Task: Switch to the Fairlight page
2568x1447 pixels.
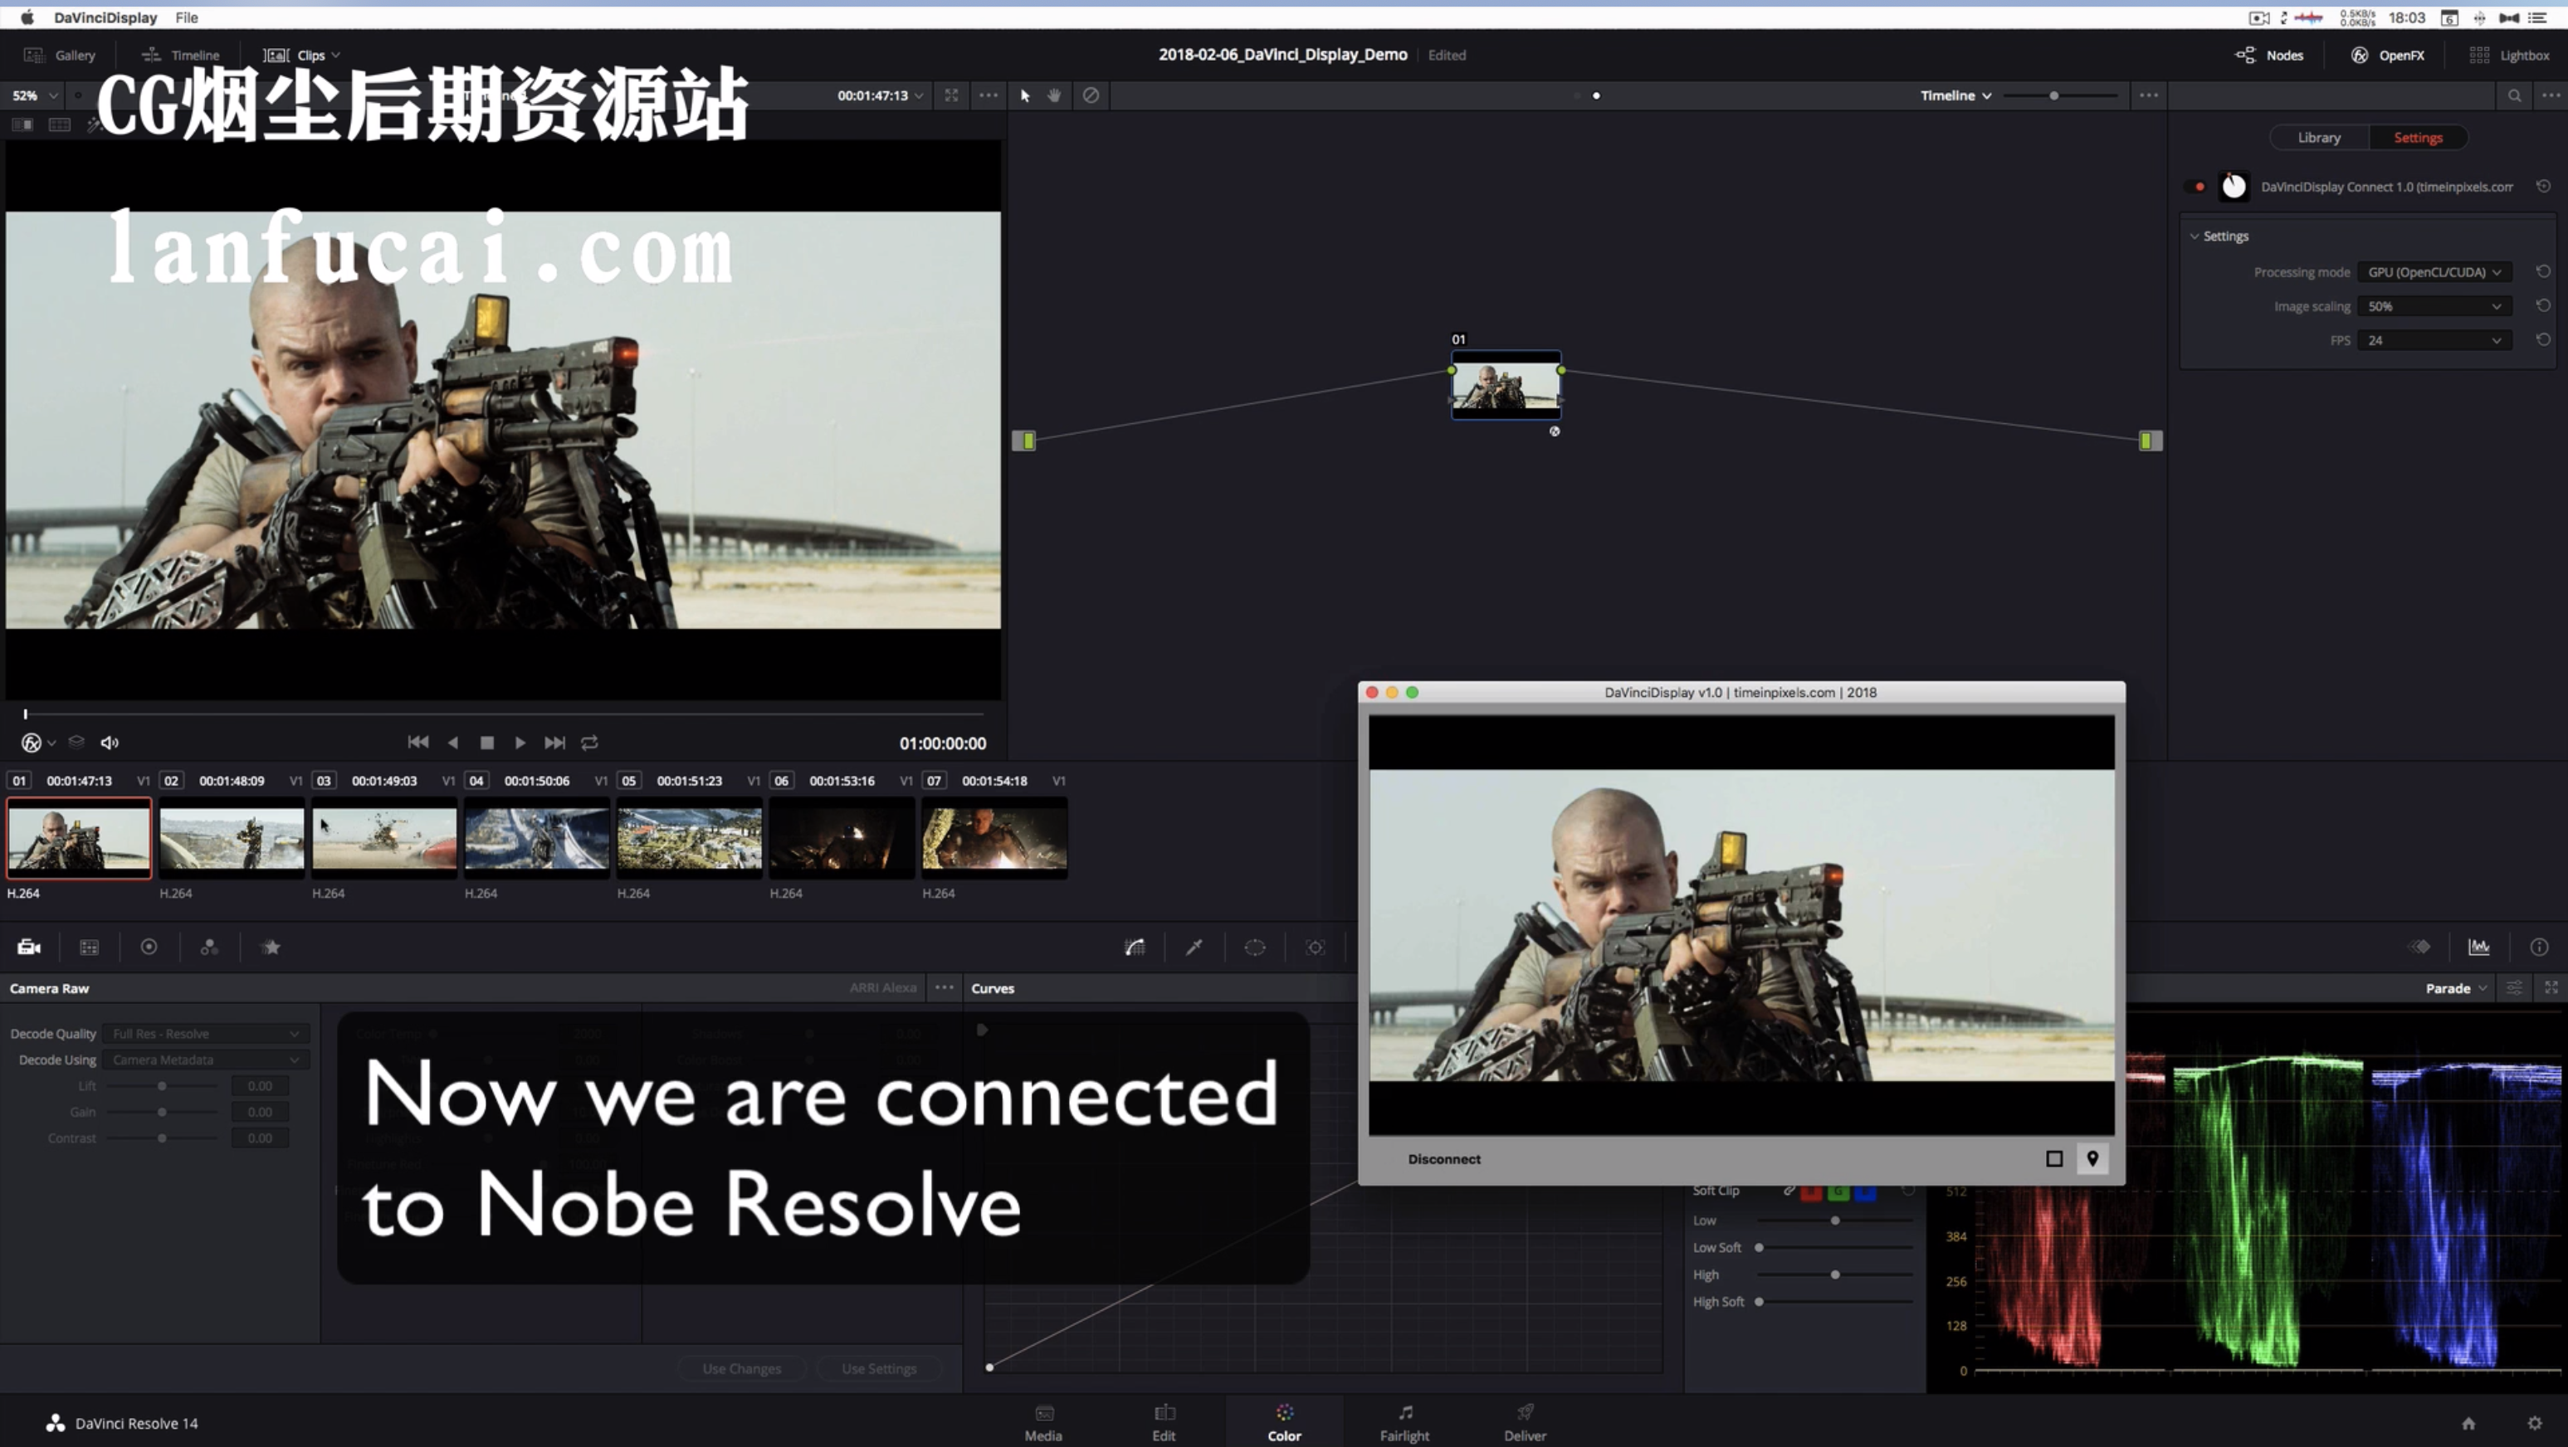Action: (1404, 1422)
